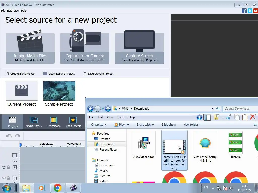Click the main video track filmstrip icon
The image size is (258, 193).
[14, 155]
